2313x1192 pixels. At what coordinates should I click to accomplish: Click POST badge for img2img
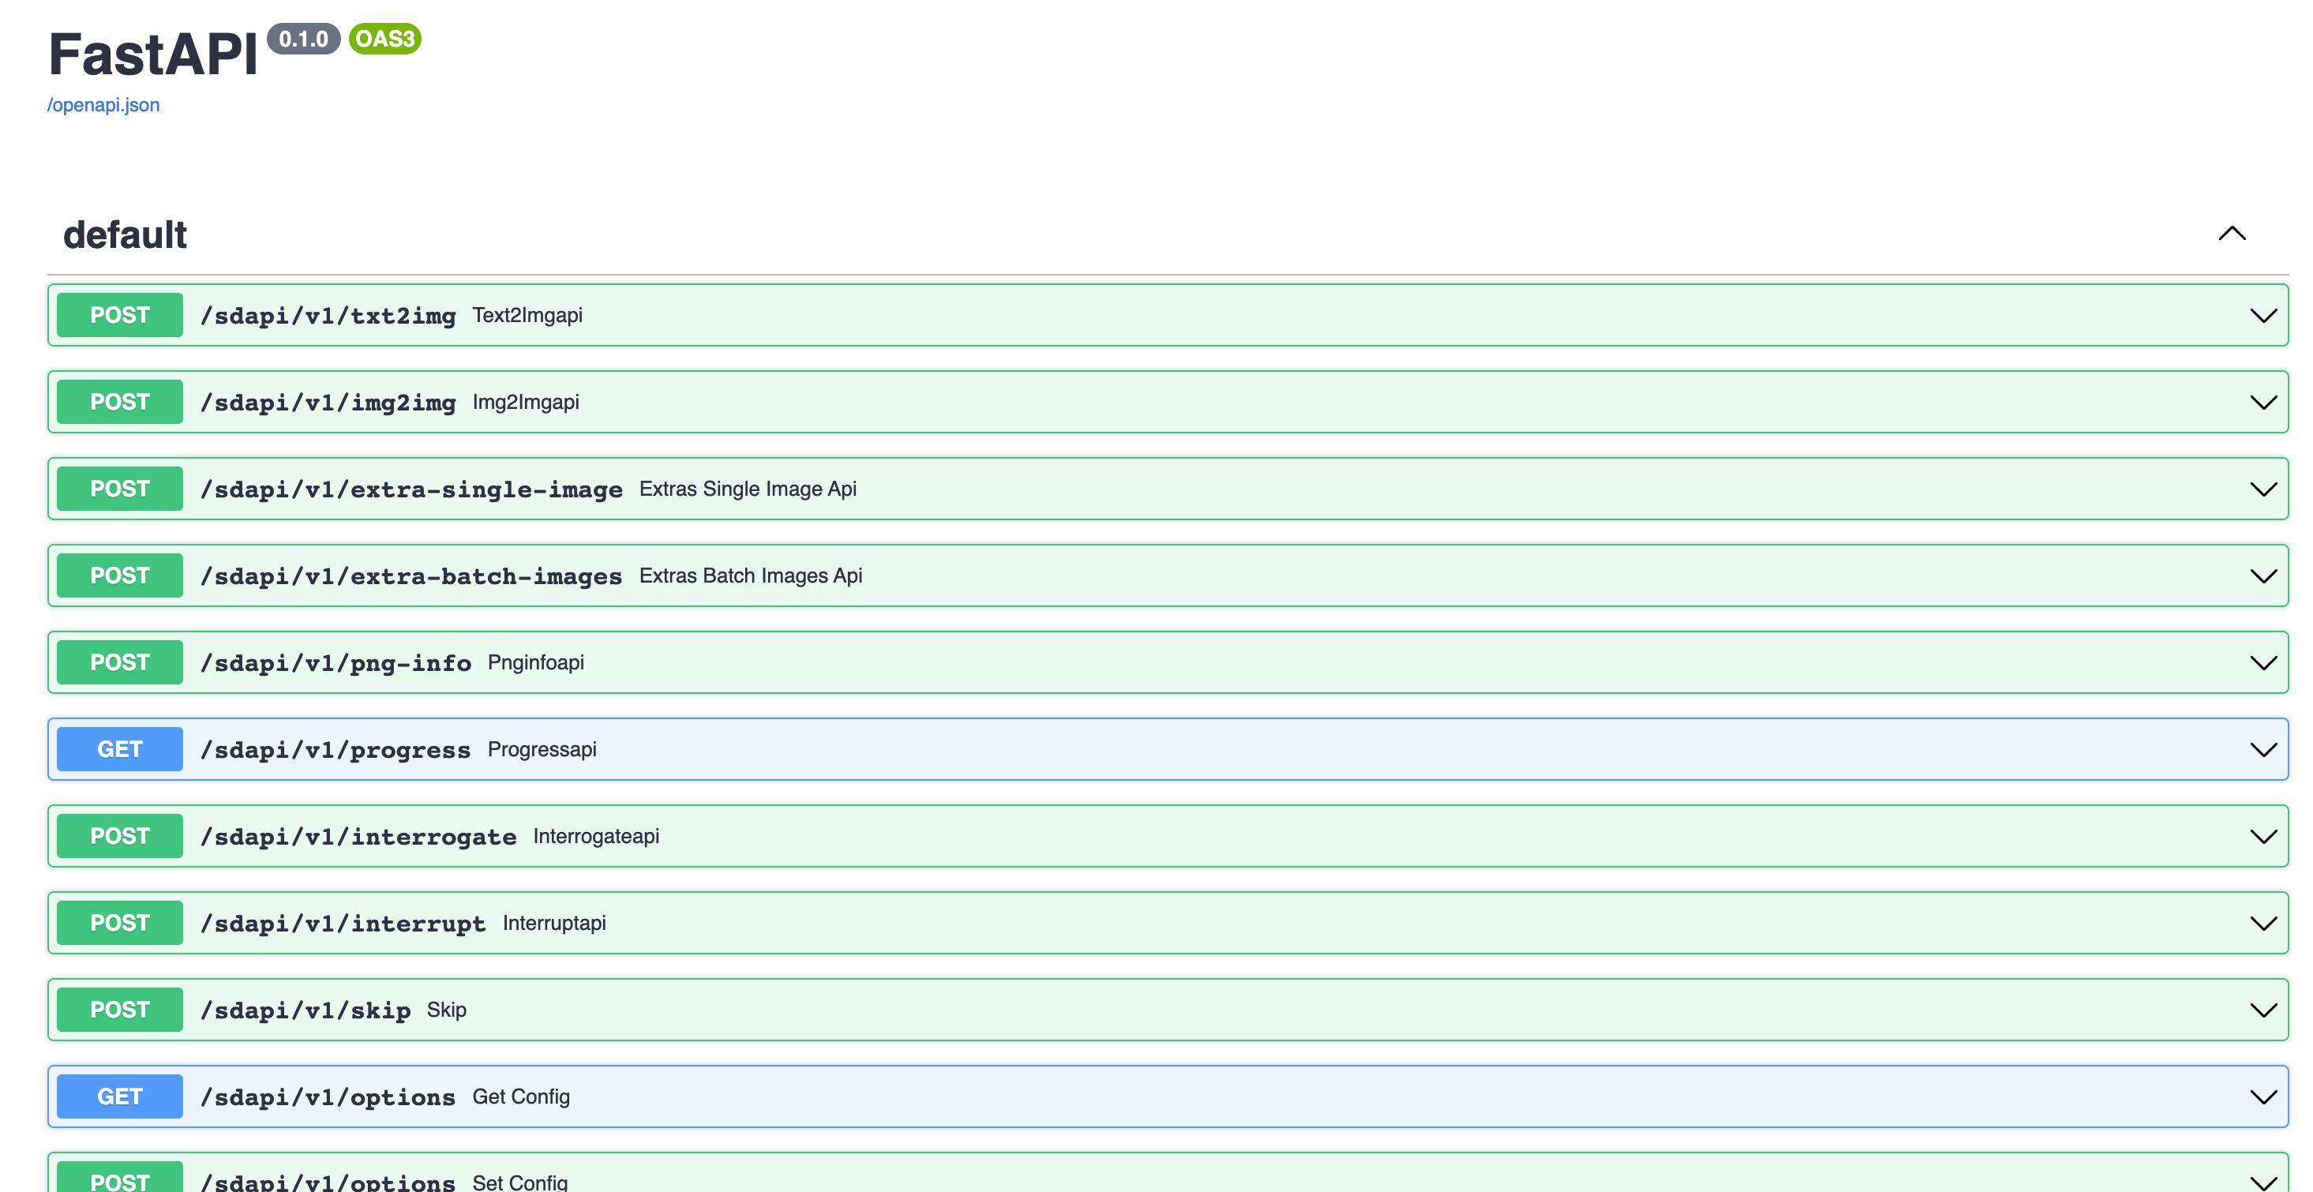tap(119, 402)
